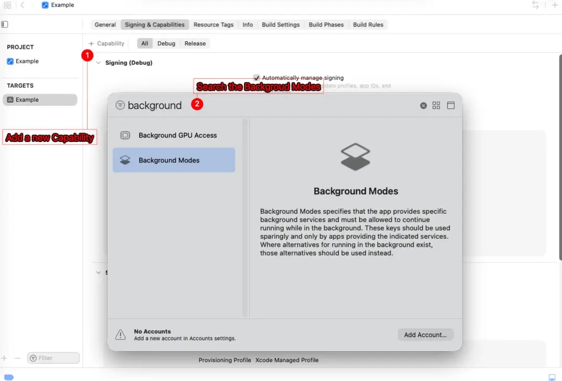This screenshot has width=562, height=381.
Task: Select Background Modes in capability list
Action: (x=174, y=160)
